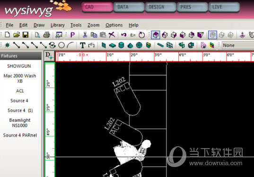Click the ruler origin D button
254x177 pixels.
point(49,56)
